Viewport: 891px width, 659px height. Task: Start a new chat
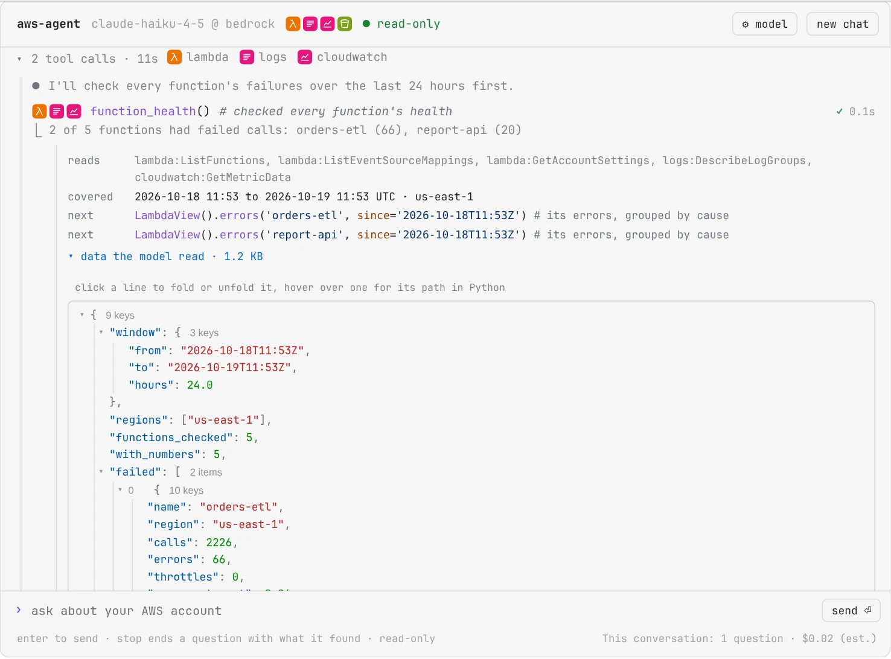(842, 24)
